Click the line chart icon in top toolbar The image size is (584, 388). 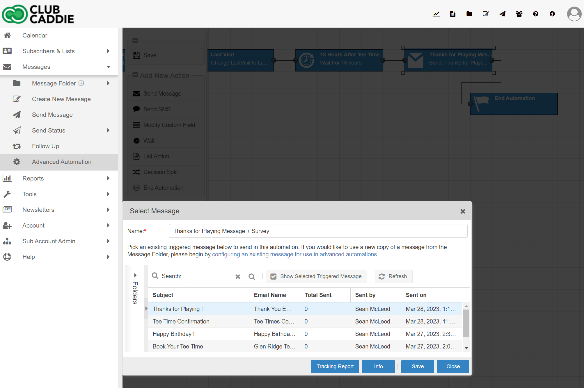[x=436, y=14]
